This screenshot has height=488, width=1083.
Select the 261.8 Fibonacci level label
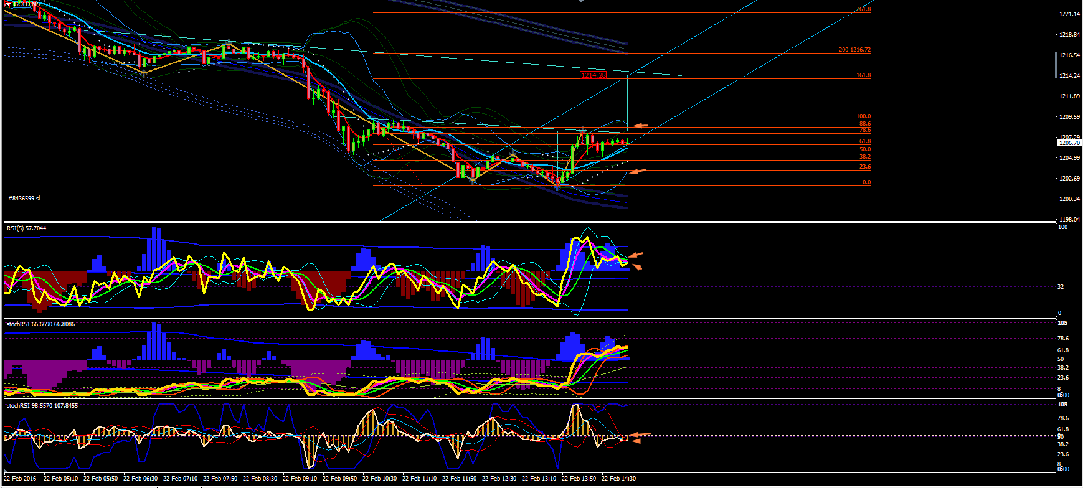pos(863,9)
